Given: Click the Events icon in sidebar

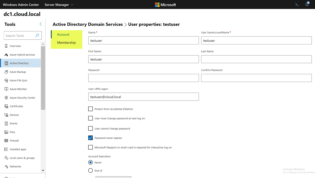Looking at the screenshot, I should tap(6, 123).
